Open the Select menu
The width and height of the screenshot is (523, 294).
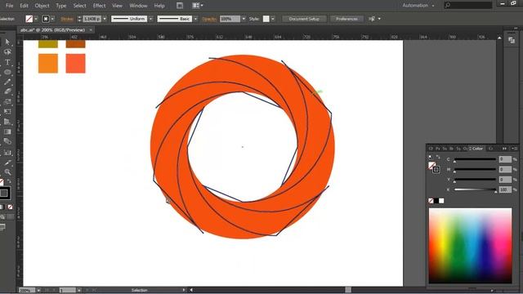point(80,6)
